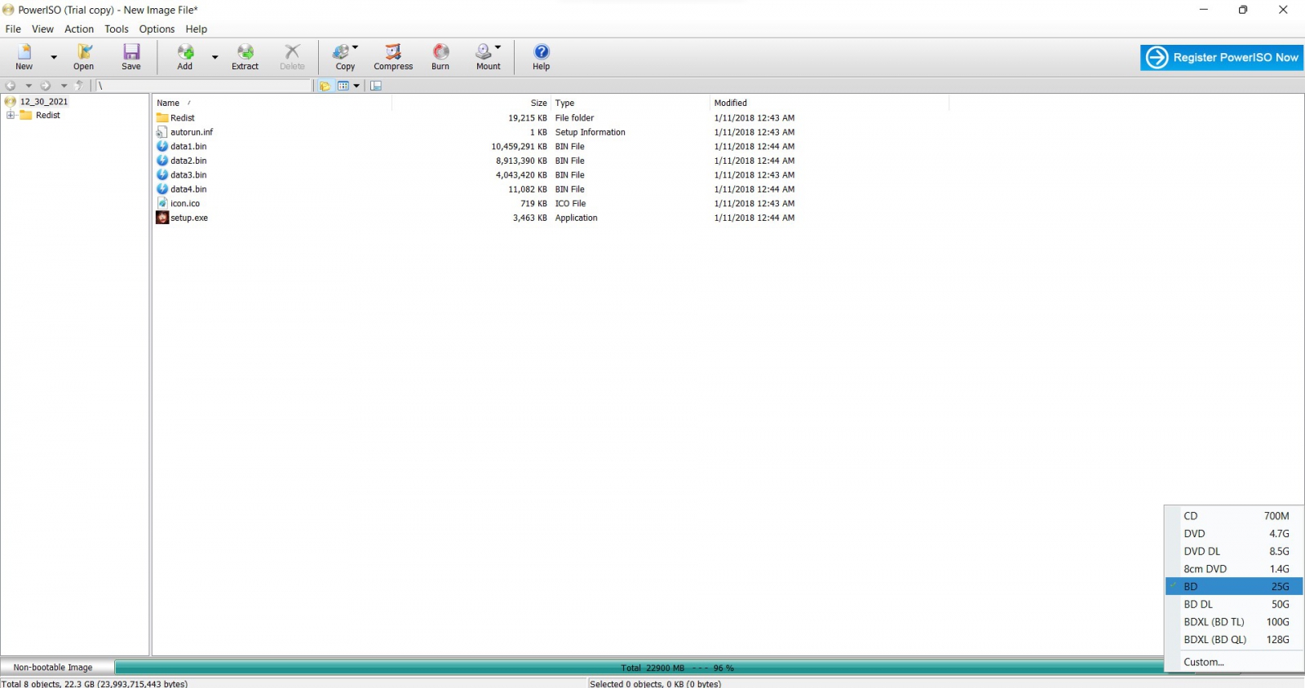1305x688 pixels.
Task: Select the data1.bin file
Action: click(x=188, y=147)
